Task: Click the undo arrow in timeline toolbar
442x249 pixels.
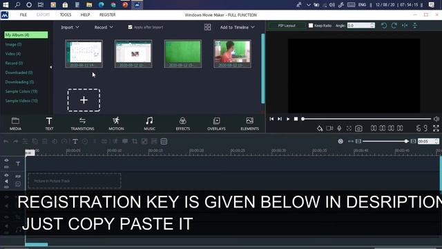Action: [x=6, y=141]
